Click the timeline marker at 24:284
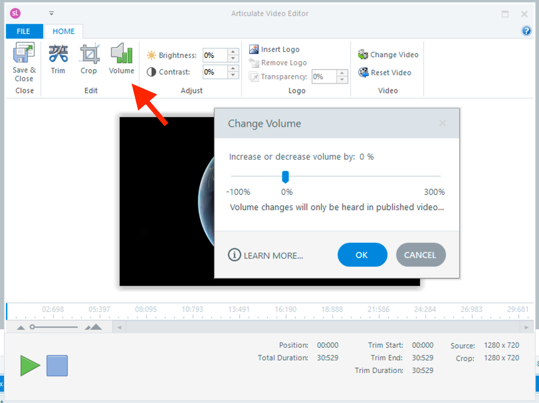This screenshot has width=539, height=403. point(425,310)
